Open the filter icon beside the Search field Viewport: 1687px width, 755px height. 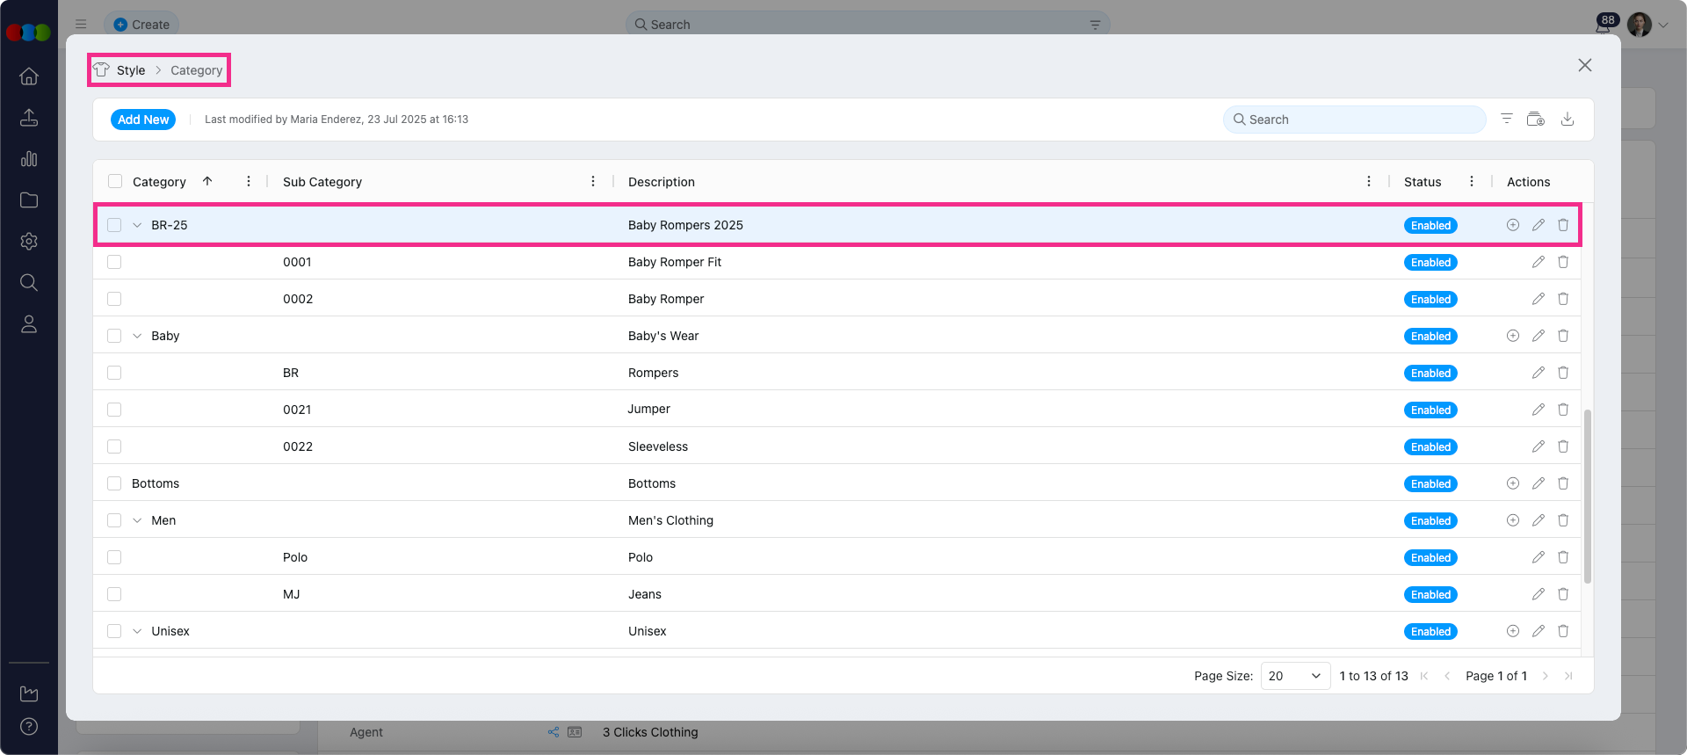click(1506, 120)
